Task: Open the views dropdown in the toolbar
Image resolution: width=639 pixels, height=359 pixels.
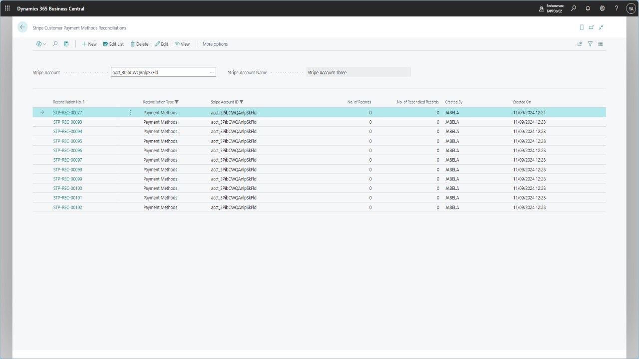Action: click(x=41, y=44)
